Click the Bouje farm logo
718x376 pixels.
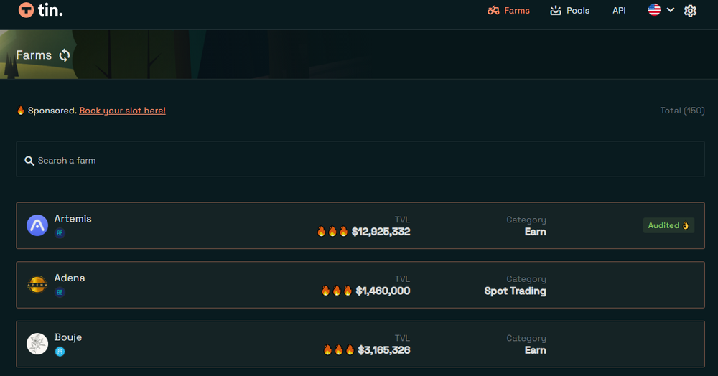click(x=37, y=344)
